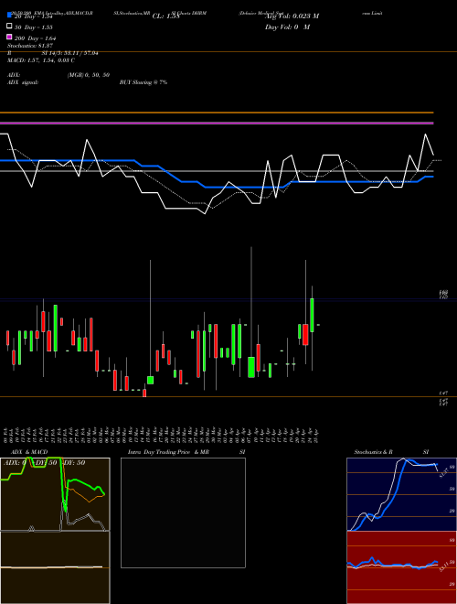Click the '(MGR) 0, 50, 50' ADX values
Image resolution: width=457 pixels, height=604 pixels.
(x=89, y=75)
